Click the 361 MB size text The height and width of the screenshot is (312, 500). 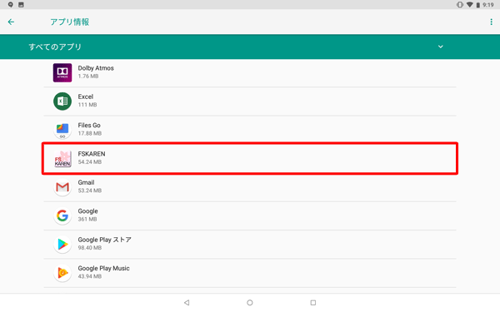pyautogui.click(x=87, y=220)
